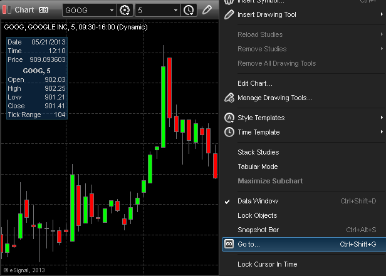The height and width of the screenshot is (276, 386).
Task: Click Time value 12:10
Action: click(57, 51)
